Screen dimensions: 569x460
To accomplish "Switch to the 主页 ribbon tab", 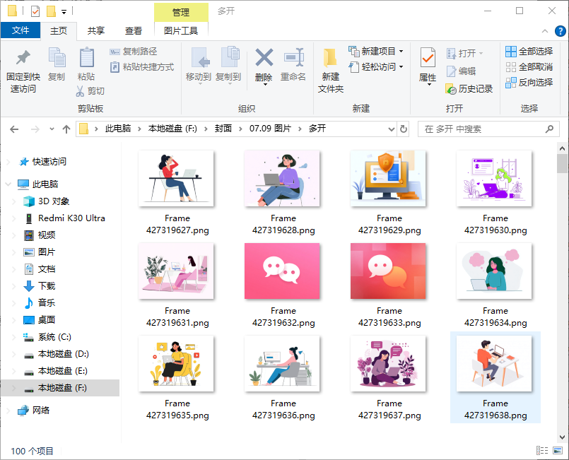I will point(59,31).
